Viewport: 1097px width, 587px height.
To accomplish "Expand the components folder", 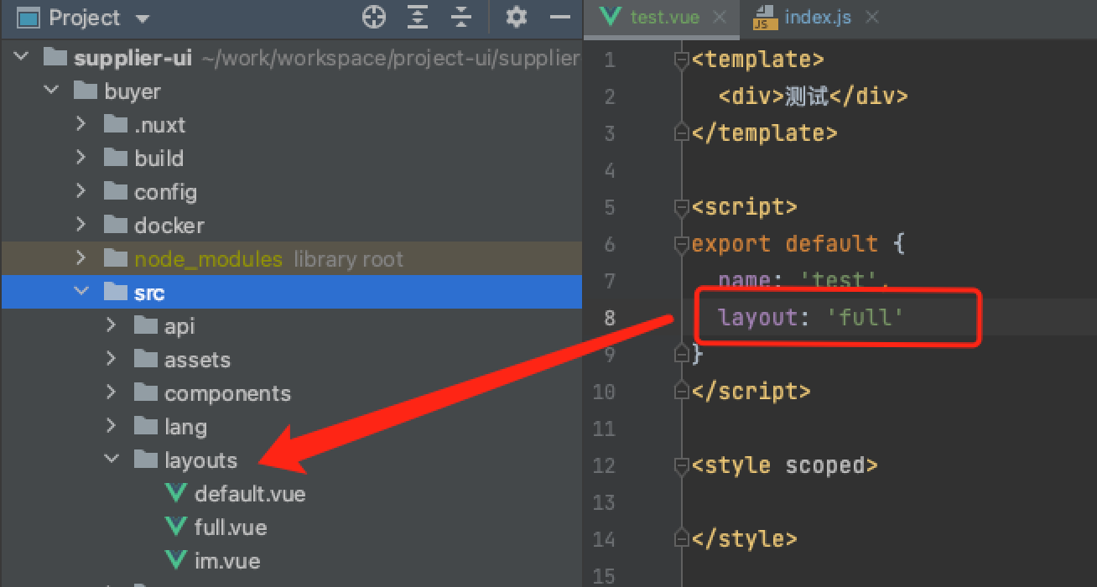I will pos(111,392).
